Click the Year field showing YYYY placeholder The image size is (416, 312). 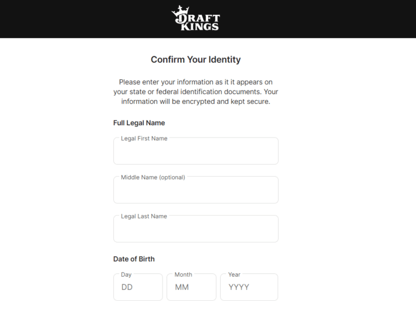coord(249,287)
